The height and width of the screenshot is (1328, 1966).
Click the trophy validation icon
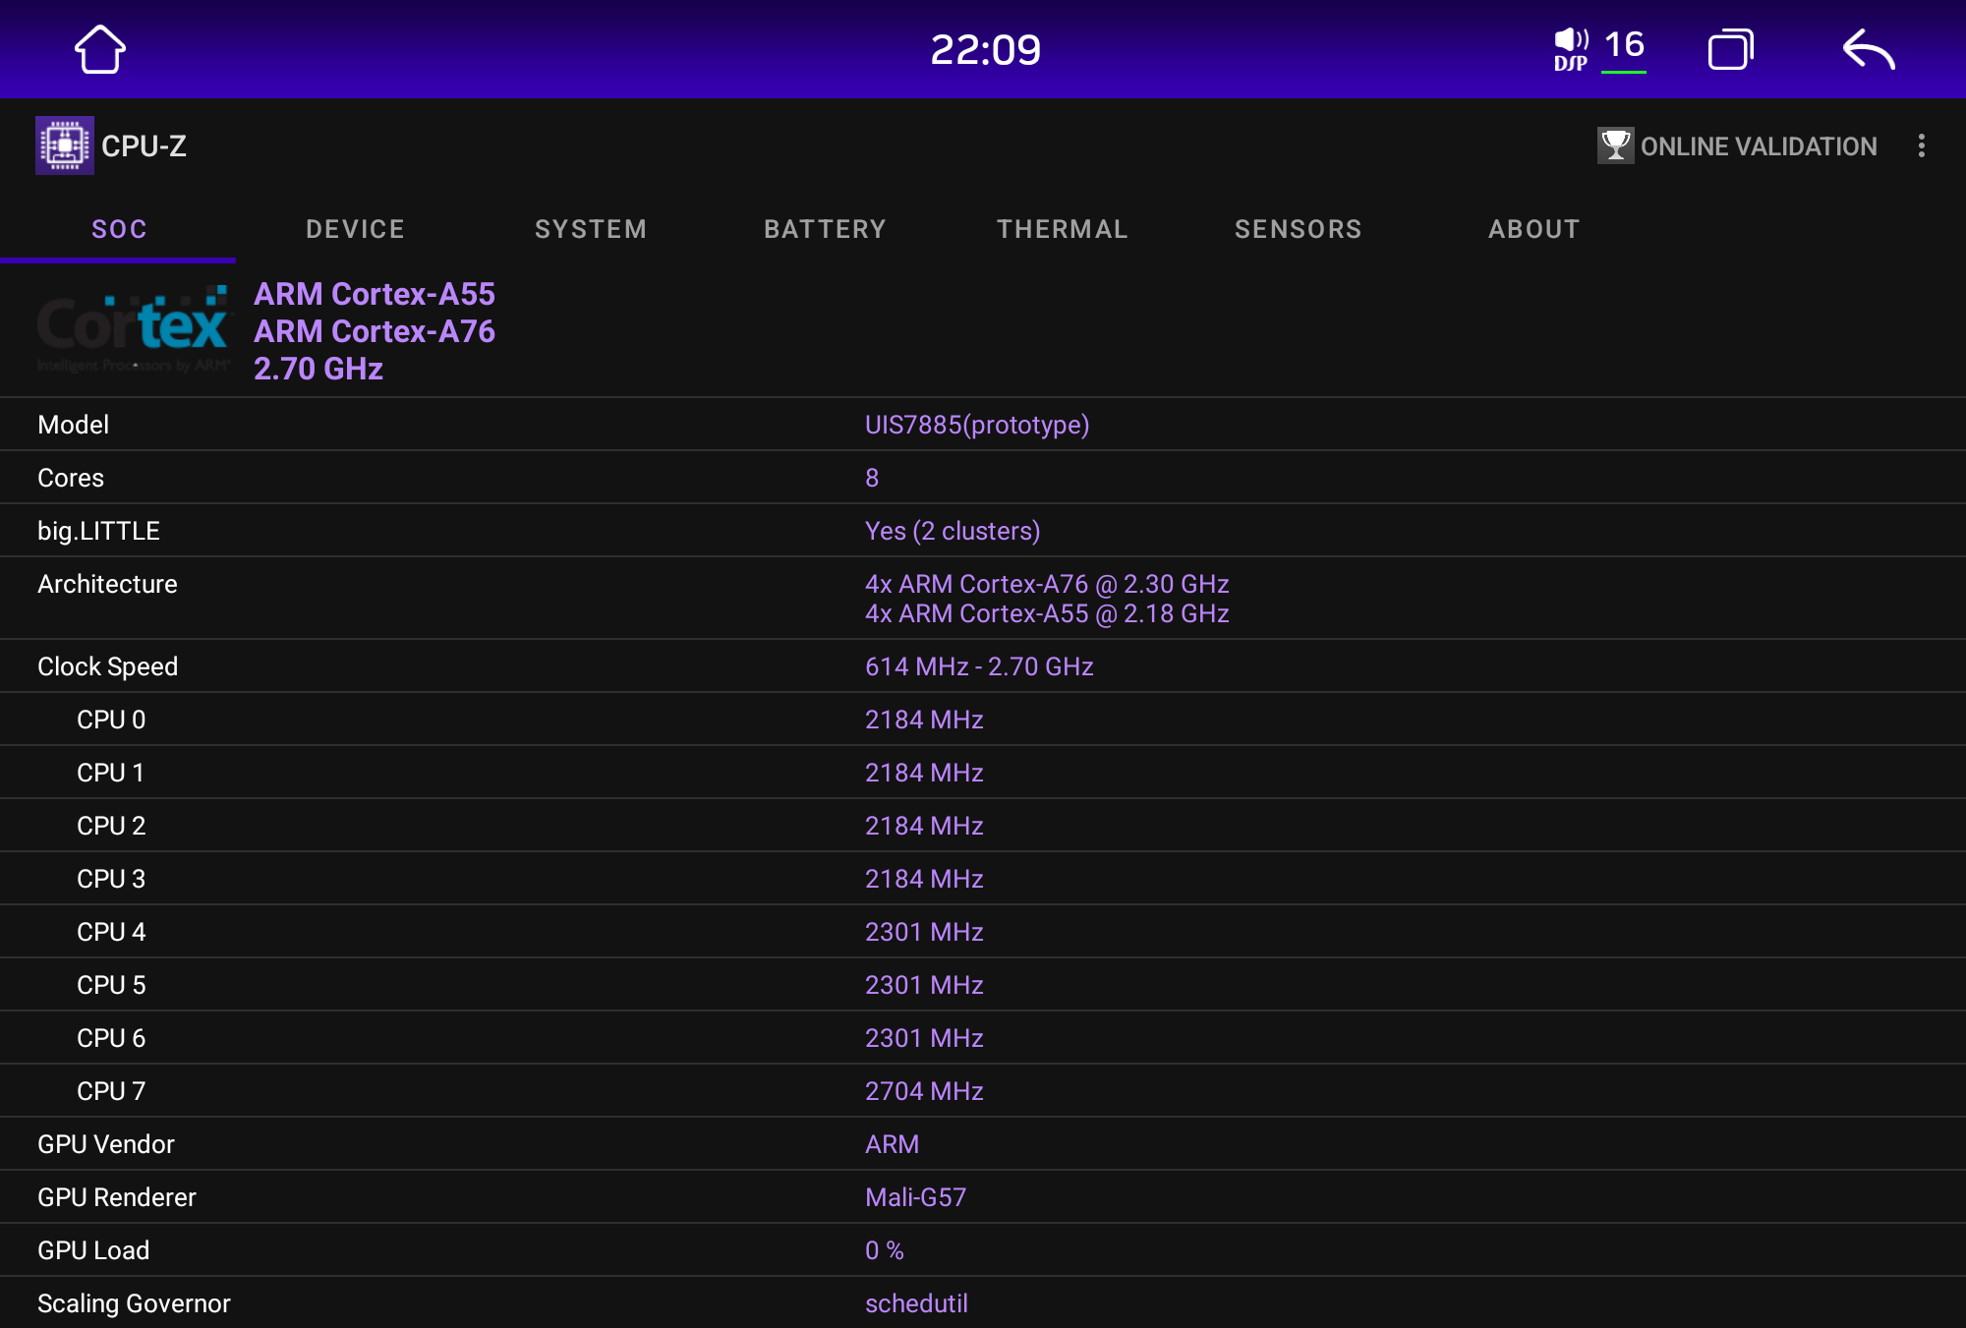[1615, 145]
